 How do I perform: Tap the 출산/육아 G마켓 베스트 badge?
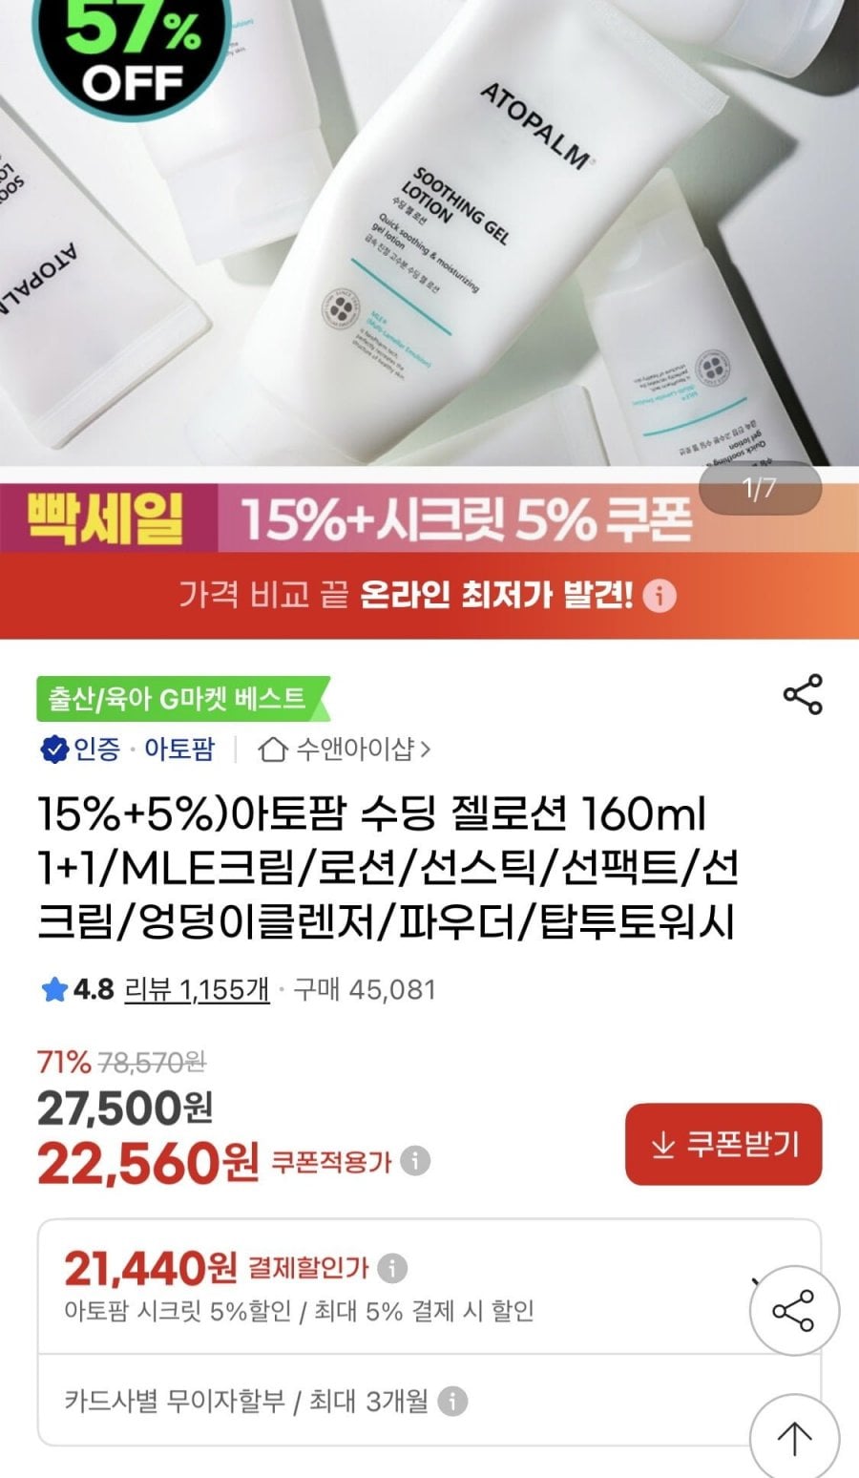coord(181,699)
